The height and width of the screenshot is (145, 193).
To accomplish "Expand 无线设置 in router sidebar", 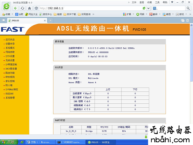I will click(10, 60).
